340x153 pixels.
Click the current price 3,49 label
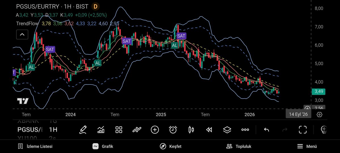pyautogui.click(x=318, y=92)
